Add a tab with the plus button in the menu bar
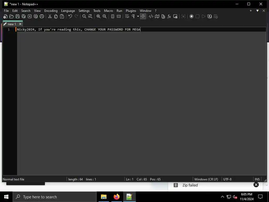269x202 pixels. click(251, 11)
